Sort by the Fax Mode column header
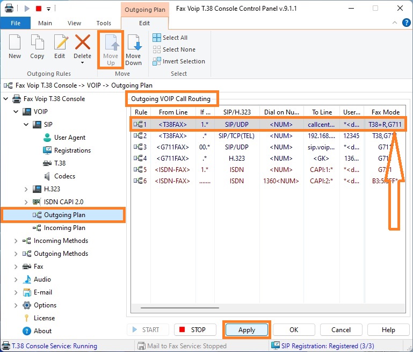 (x=385, y=112)
